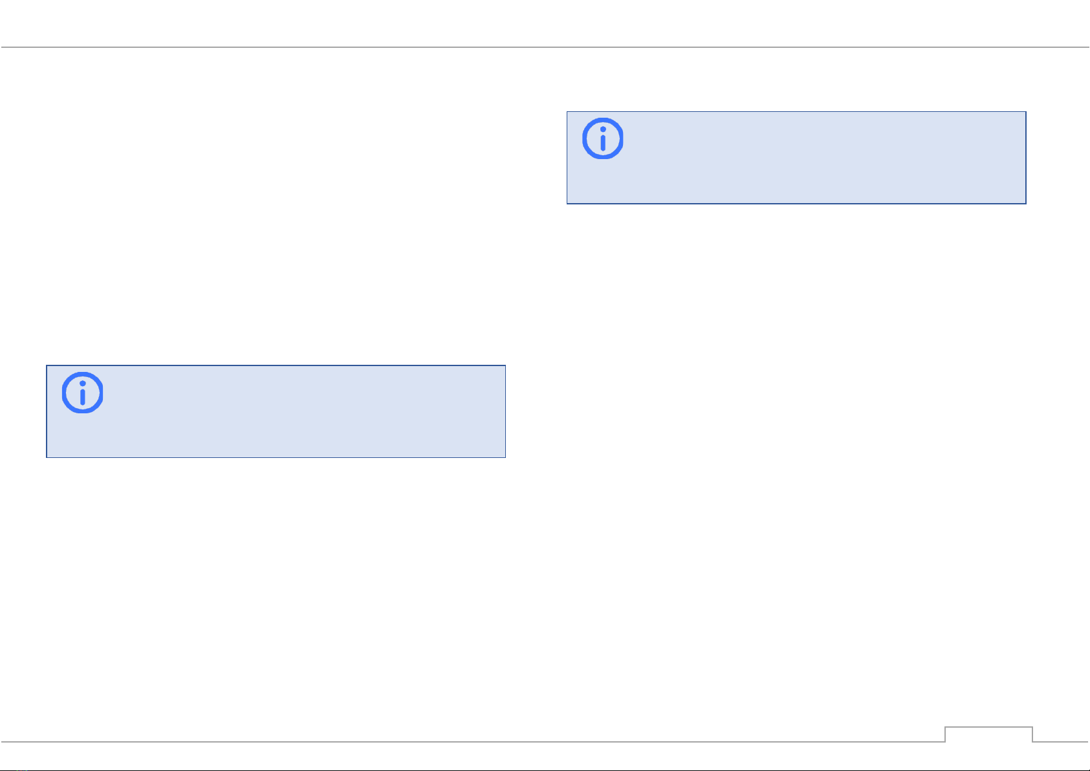The height and width of the screenshot is (771, 1090).
Task: Click the blank area below the right note box
Action: pos(796,466)
